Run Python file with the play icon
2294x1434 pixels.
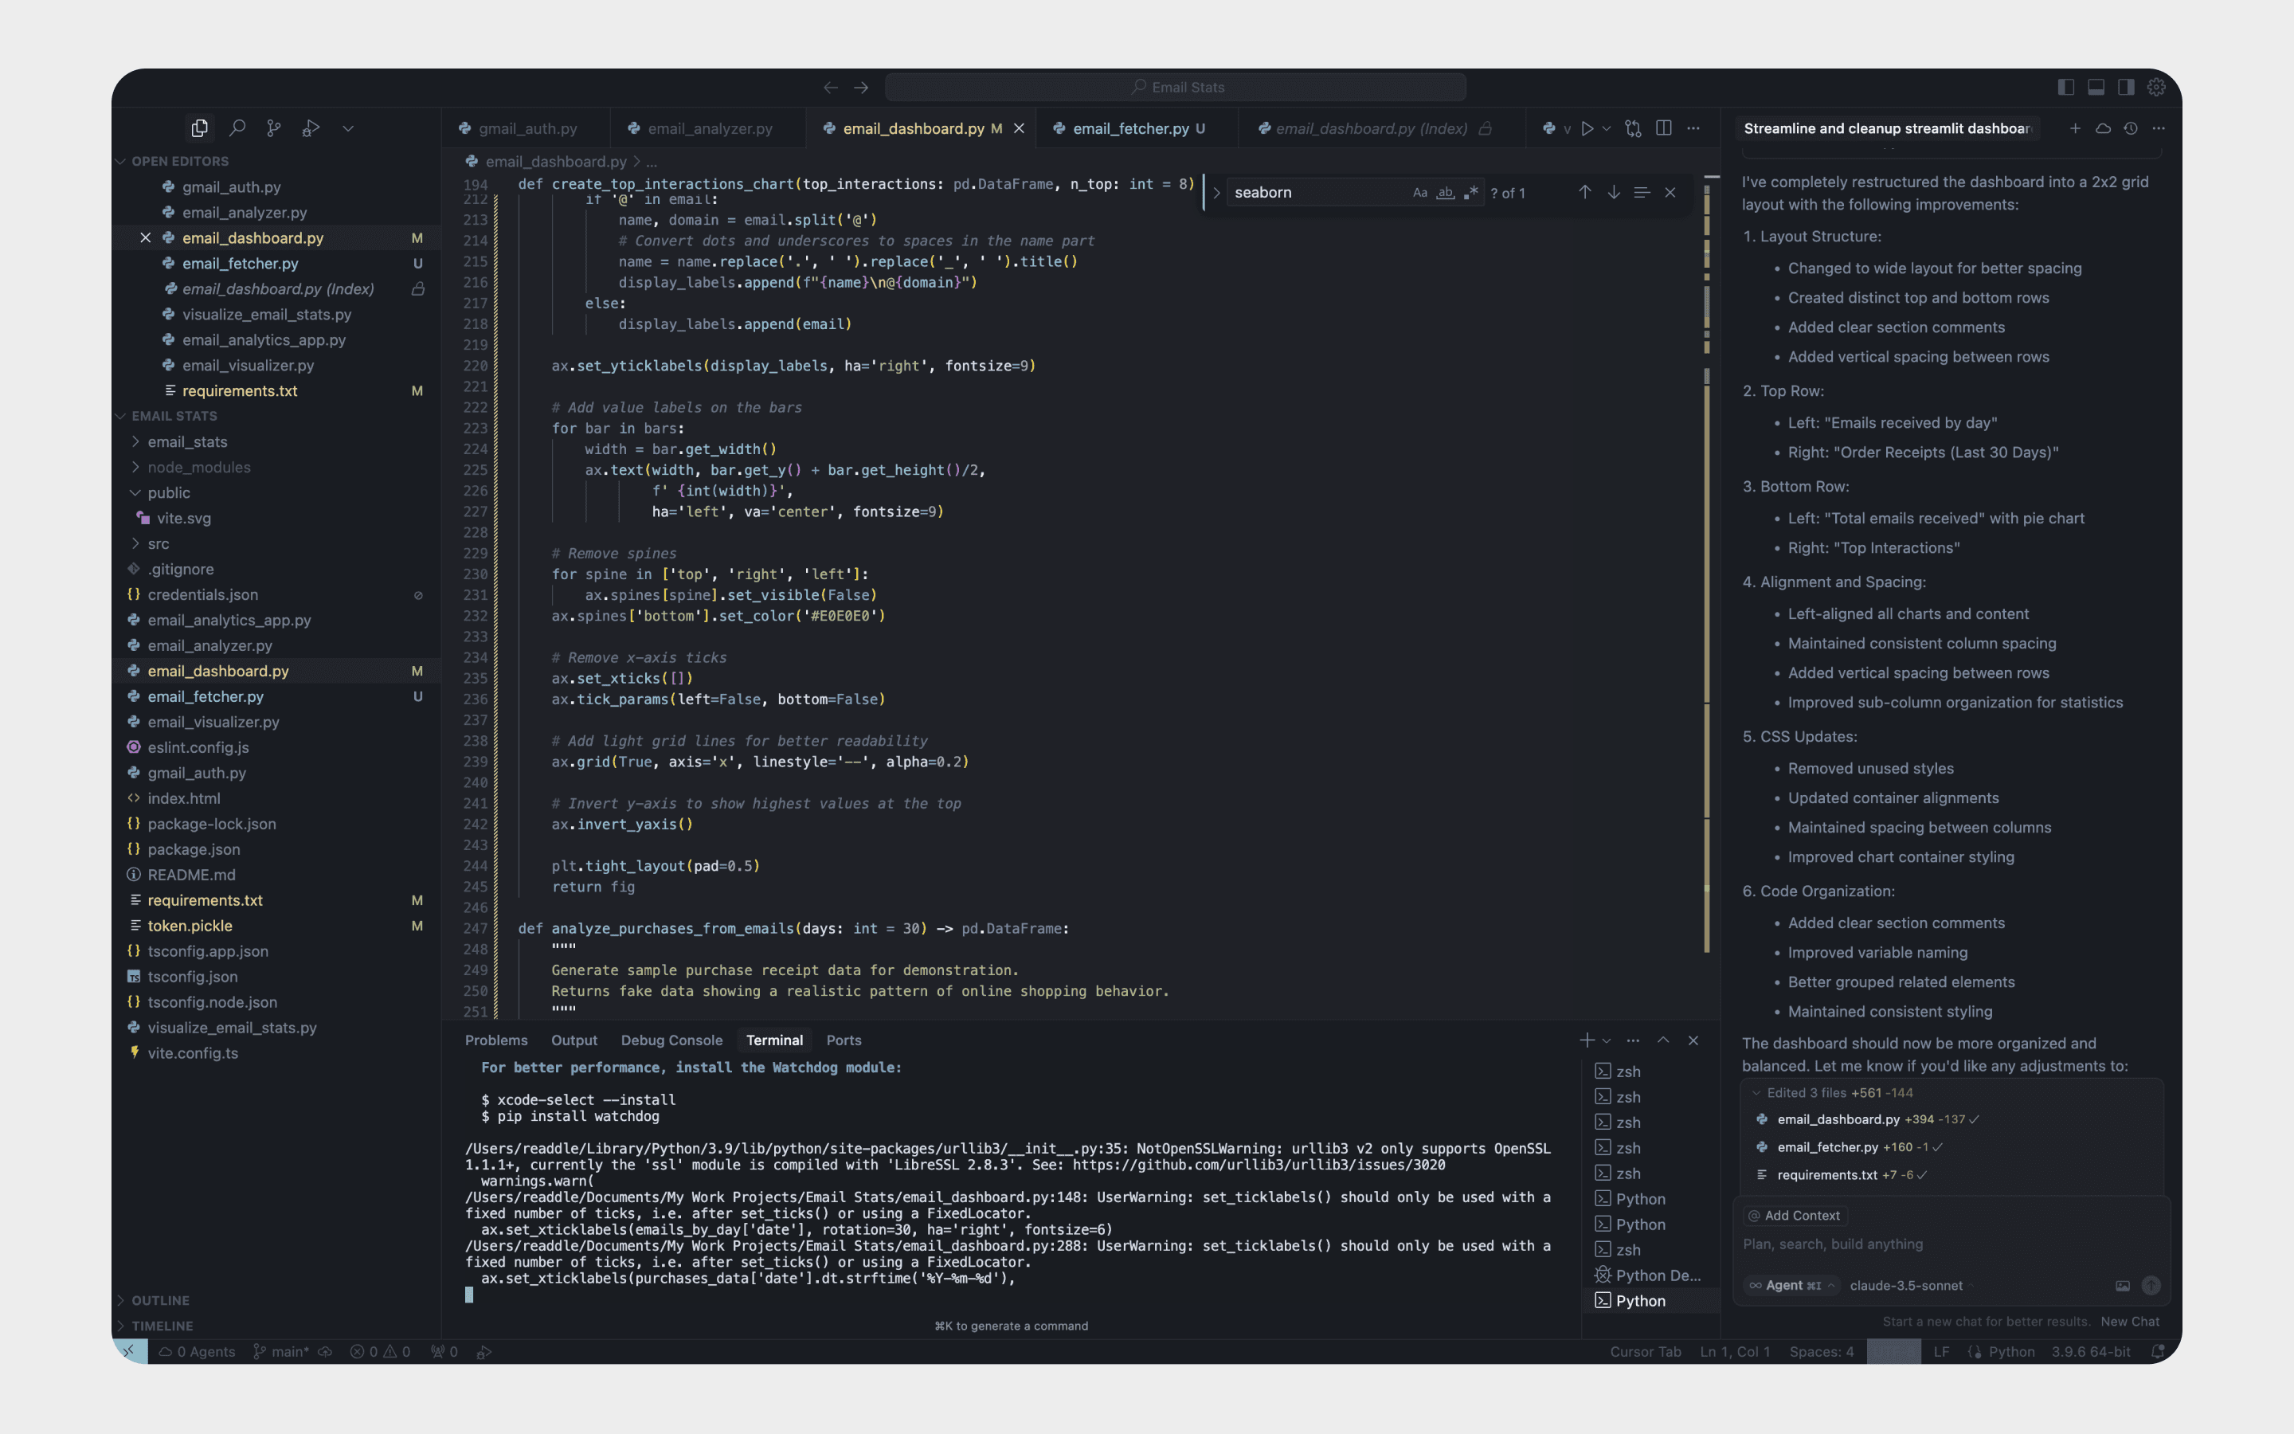coord(1587,128)
